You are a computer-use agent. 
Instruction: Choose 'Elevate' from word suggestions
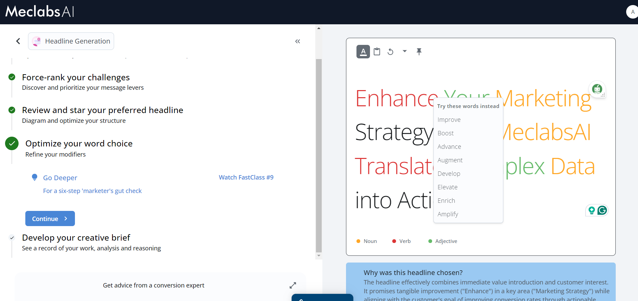pos(448,187)
